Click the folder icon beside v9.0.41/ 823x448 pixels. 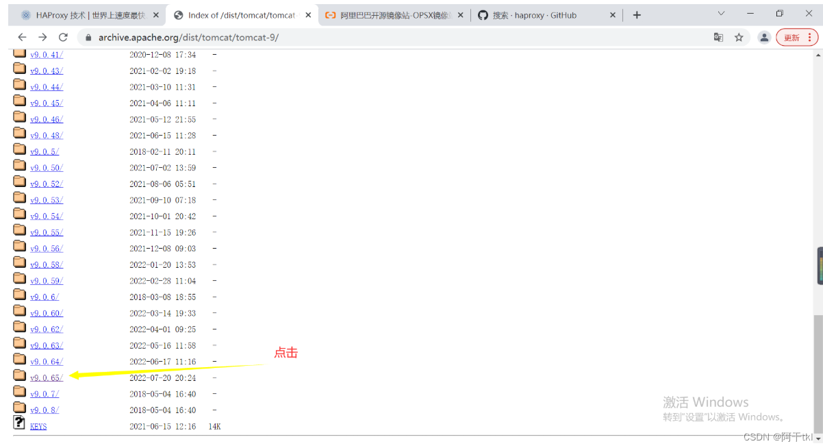[19, 52]
